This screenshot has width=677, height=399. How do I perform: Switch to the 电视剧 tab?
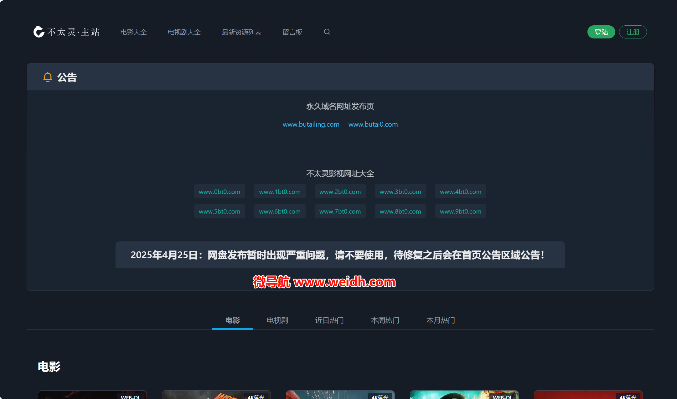(277, 320)
